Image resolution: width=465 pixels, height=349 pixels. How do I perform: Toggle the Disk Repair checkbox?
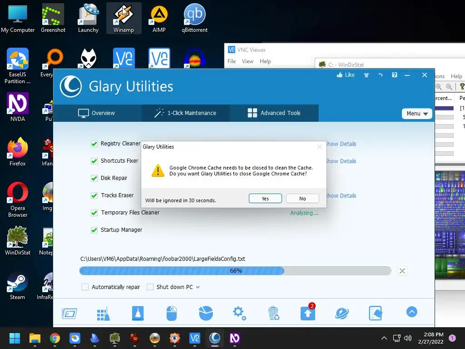pos(94,178)
